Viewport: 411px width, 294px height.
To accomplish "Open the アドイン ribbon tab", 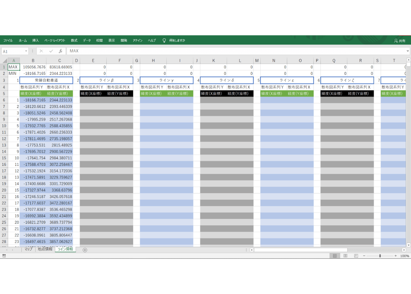I will click(x=137, y=41).
